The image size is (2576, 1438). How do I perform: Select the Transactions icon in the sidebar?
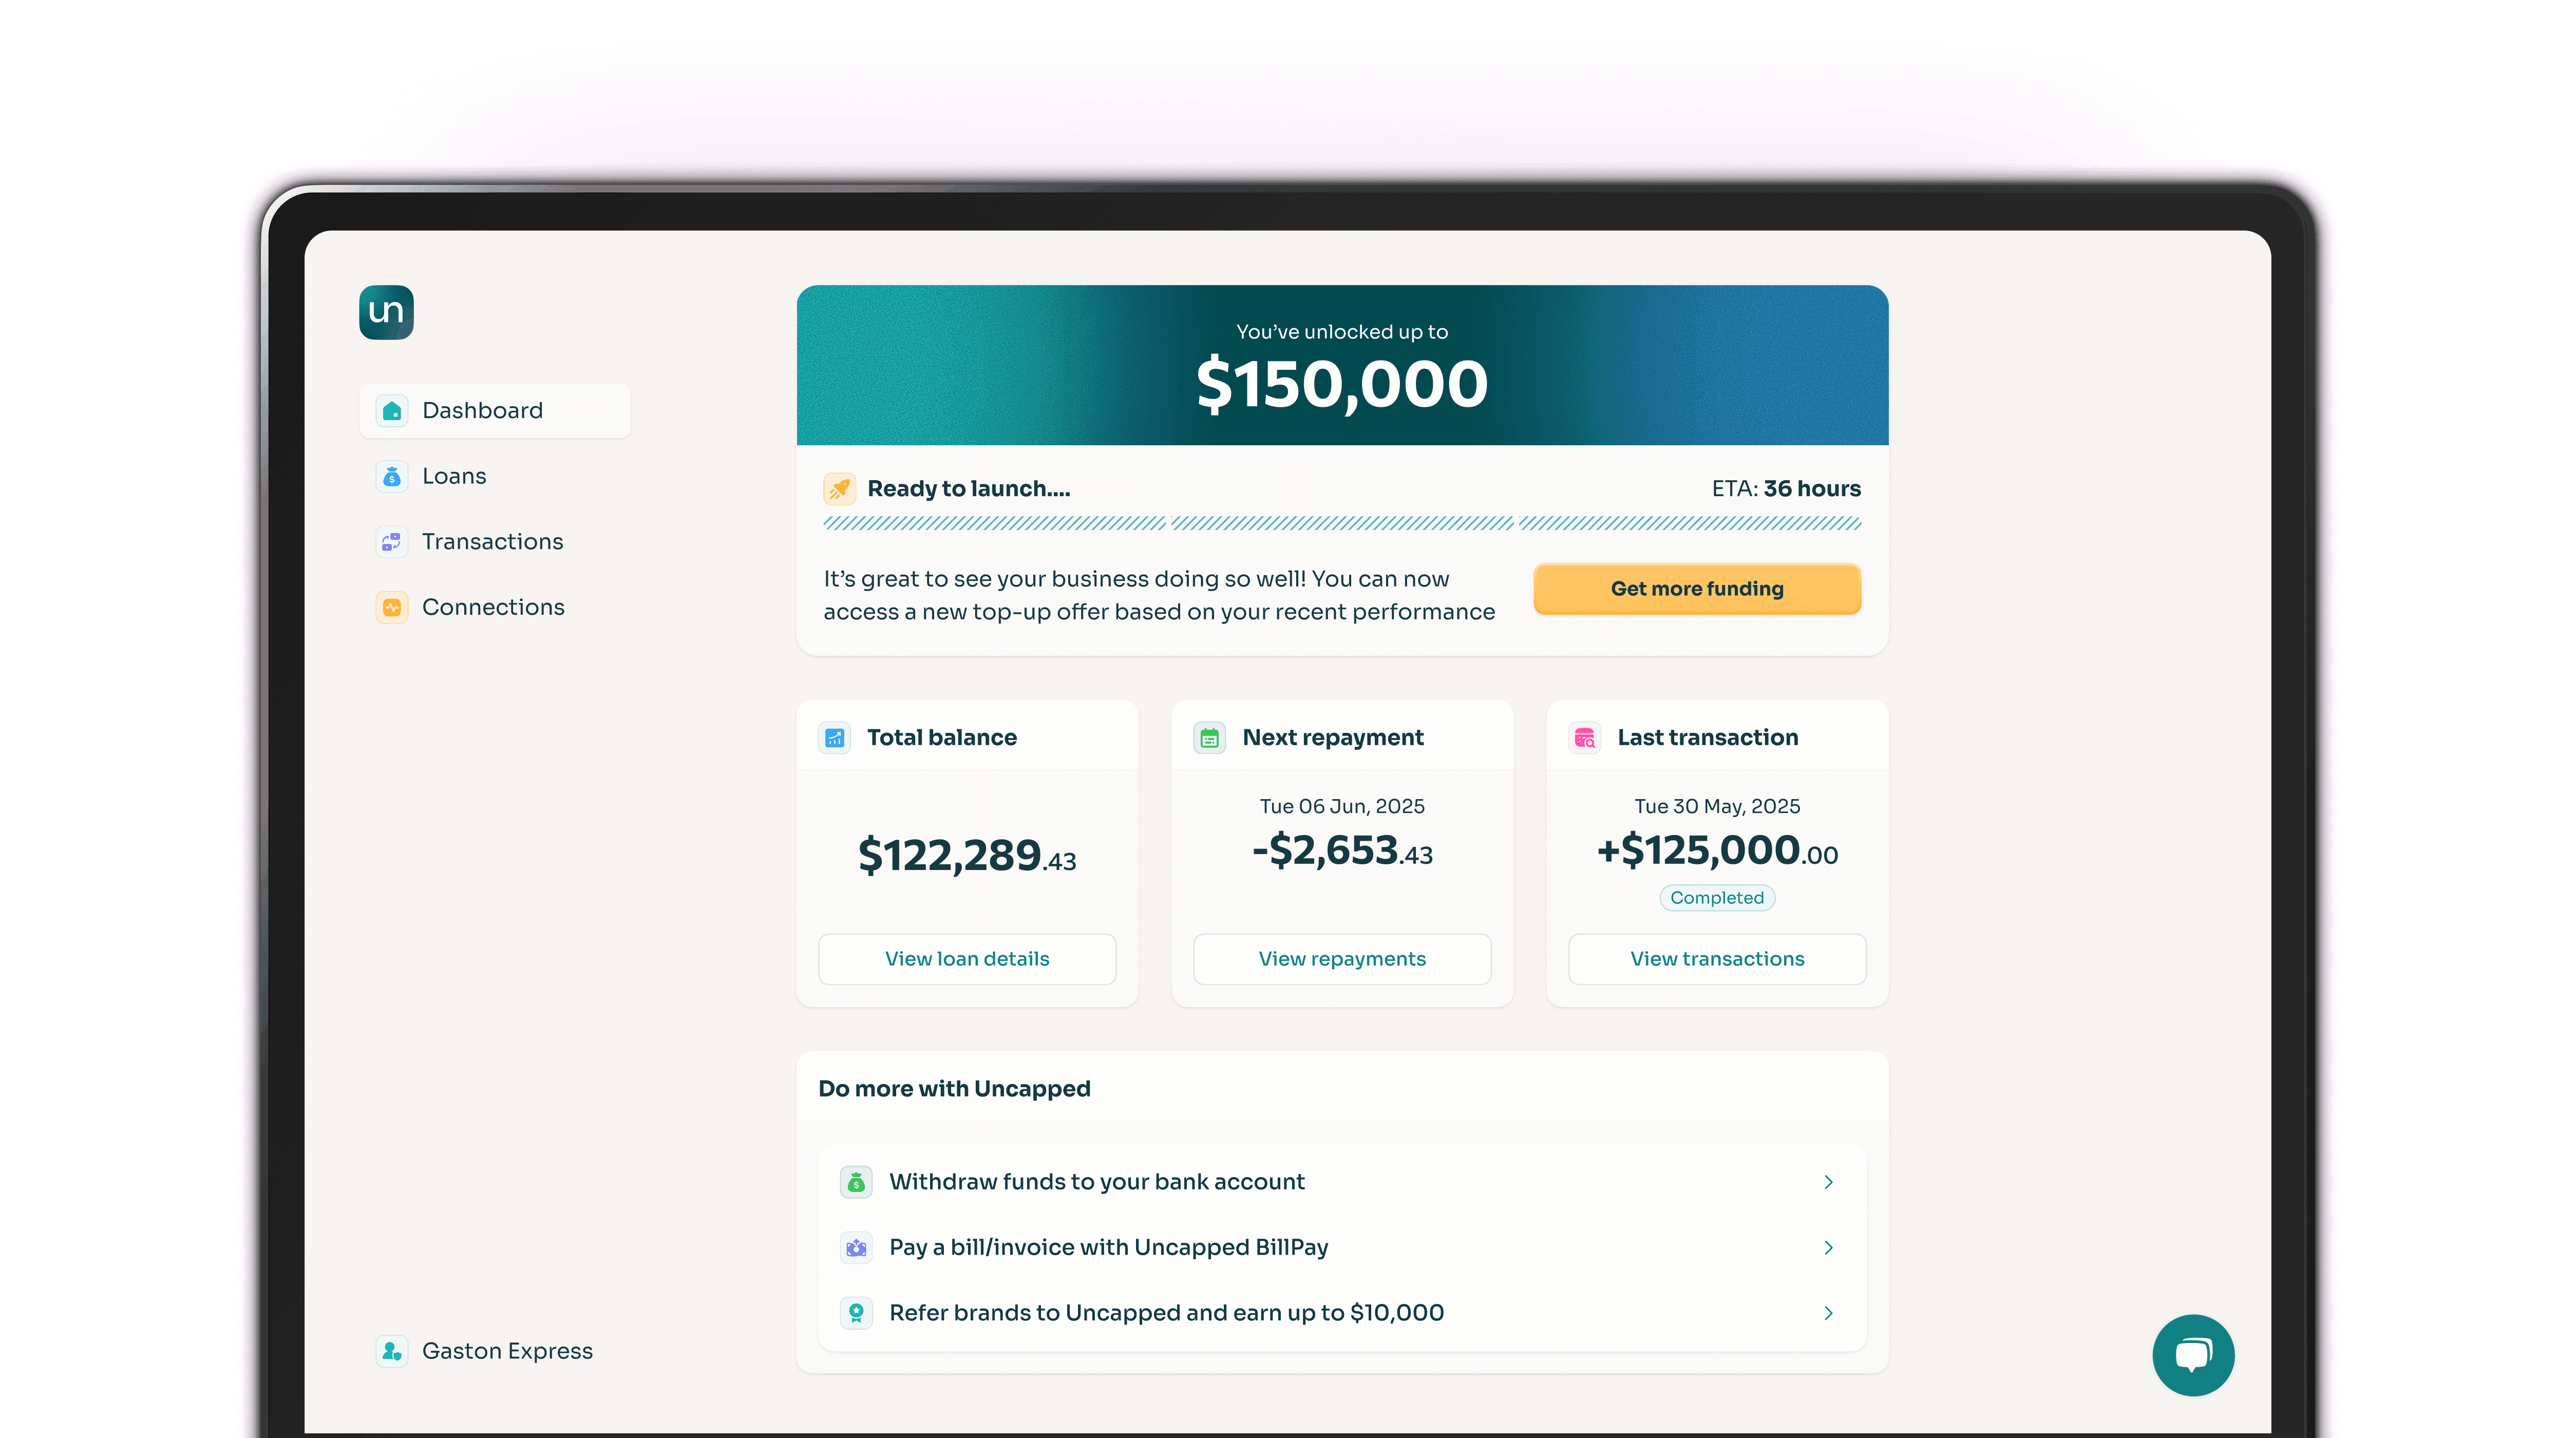pos(391,541)
